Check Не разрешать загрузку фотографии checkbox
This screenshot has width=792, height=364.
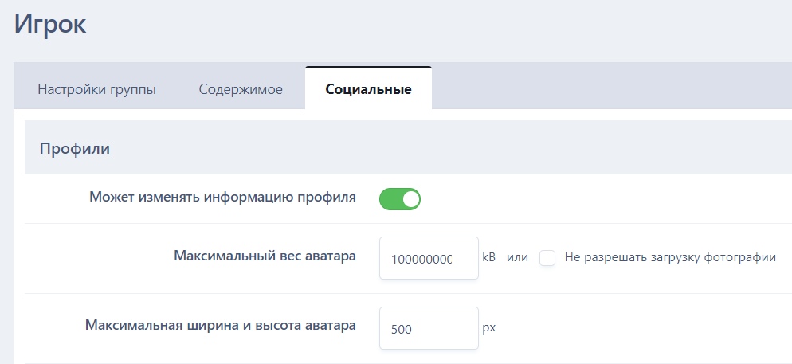pyautogui.click(x=547, y=258)
